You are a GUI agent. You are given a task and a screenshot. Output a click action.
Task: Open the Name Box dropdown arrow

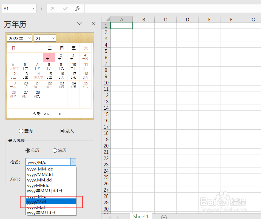click(33, 8)
